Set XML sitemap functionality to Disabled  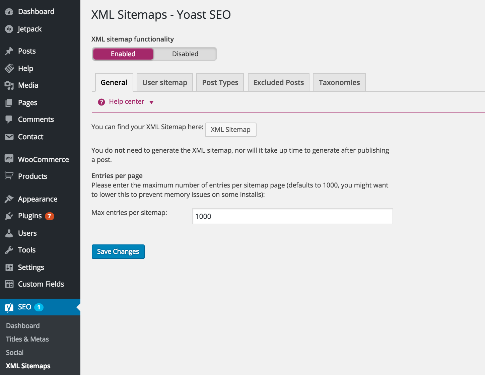pyautogui.click(x=185, y=54)
